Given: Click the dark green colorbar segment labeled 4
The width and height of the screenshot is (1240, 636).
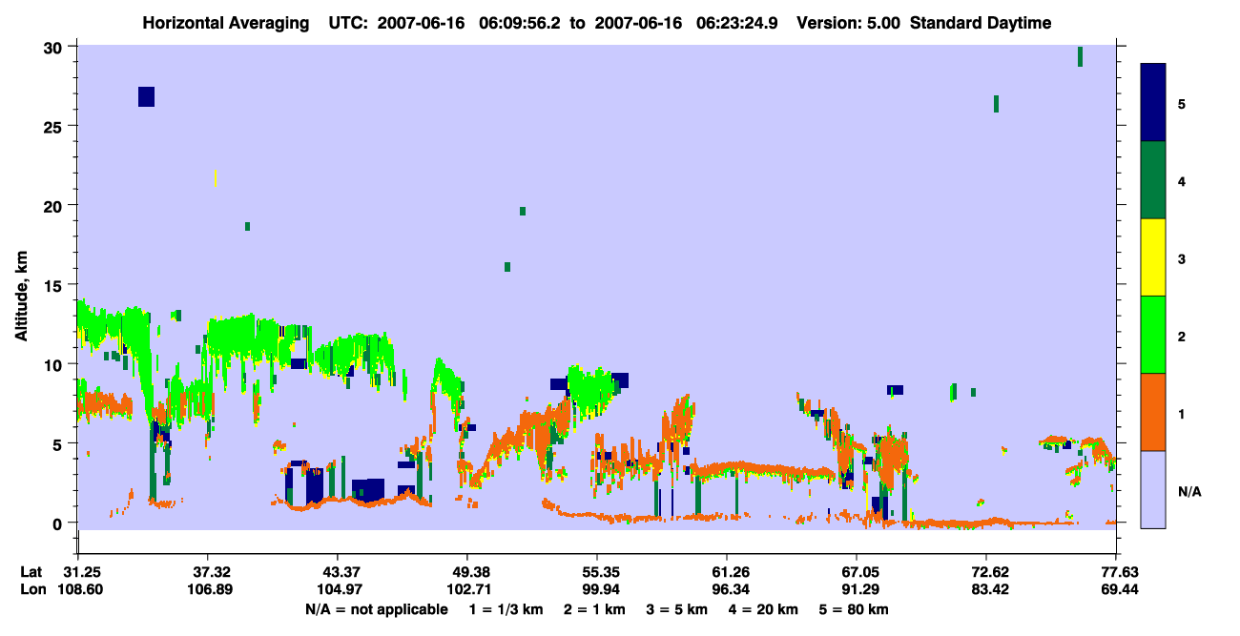Looking at the screenshot, I should click(x=1153, y=180).
